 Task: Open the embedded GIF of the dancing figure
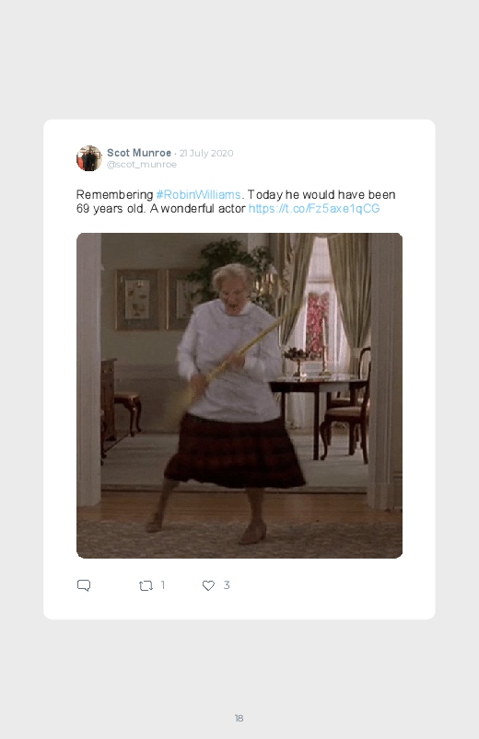click(x=239, y=396)
